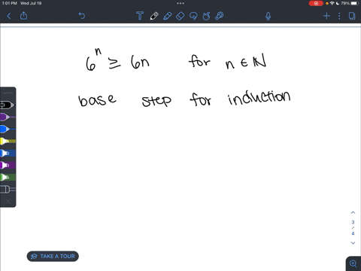Tap the Wi-Fi status icon
The width and height of the screenshot is (361, 271).
point(332,3)
